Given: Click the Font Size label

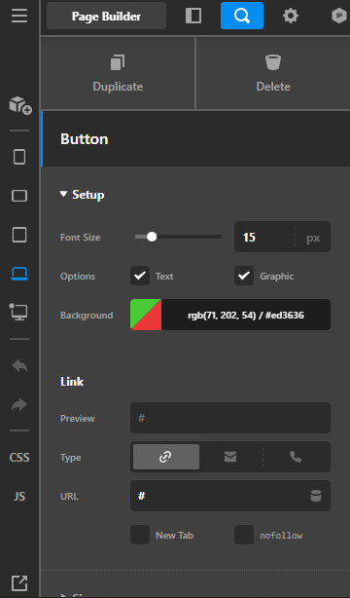Looking at the screenshot, I should (81, 238).
